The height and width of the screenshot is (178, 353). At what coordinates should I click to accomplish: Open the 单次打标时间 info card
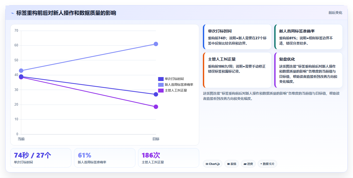click(237, 37)
